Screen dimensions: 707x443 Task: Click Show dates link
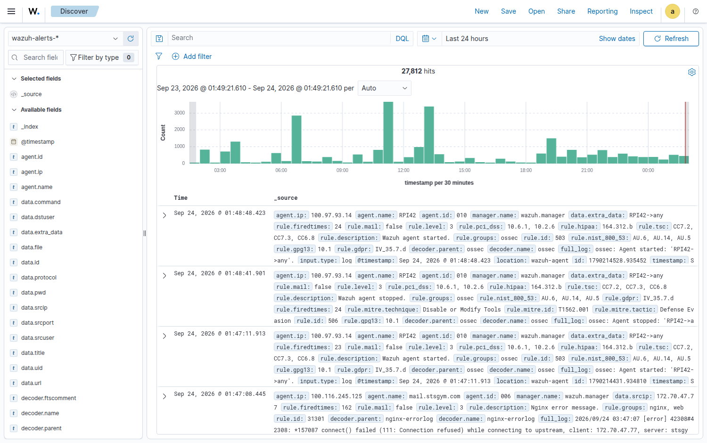pyautogui.click(x=617, y=39)
